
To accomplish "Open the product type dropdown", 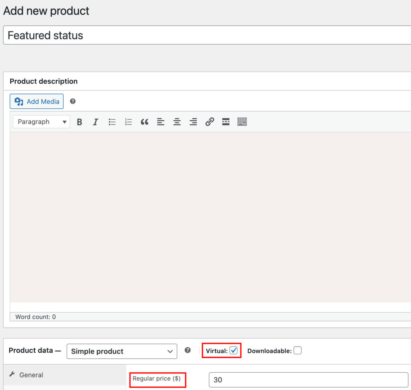I will tap(122, 351).
